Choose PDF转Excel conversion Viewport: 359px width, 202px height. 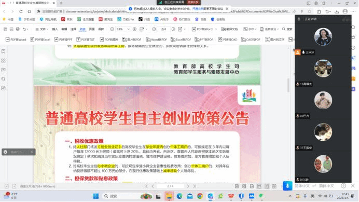click(x=40, y=39)
